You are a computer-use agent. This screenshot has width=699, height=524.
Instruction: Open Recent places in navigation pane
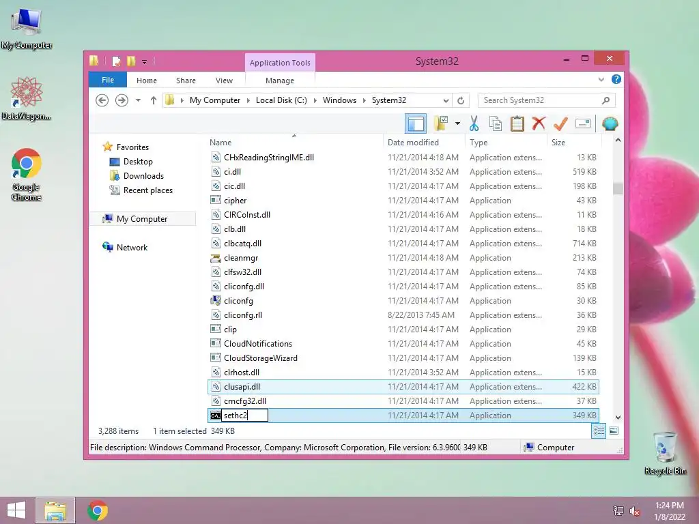click(148, 190)
